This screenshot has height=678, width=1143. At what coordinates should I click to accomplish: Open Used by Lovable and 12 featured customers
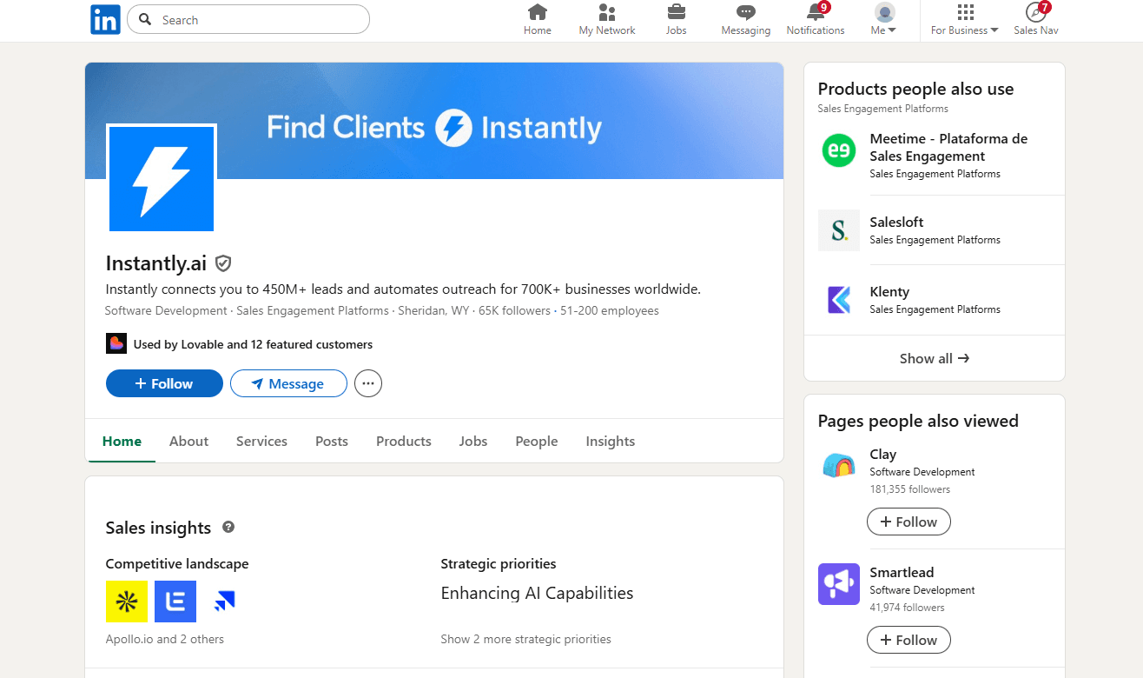tap(253, 344)
